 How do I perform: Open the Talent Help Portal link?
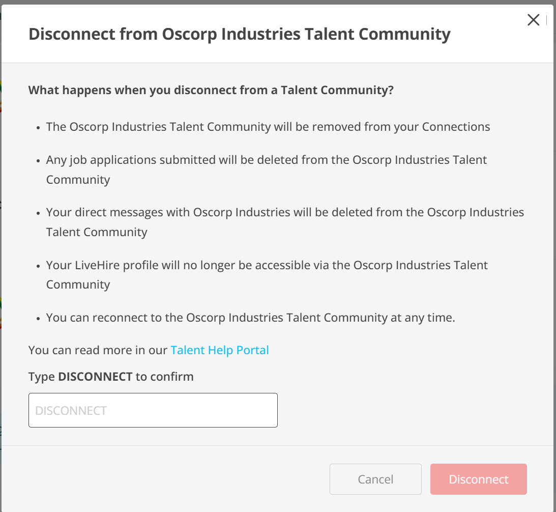[x=219, y=350]
